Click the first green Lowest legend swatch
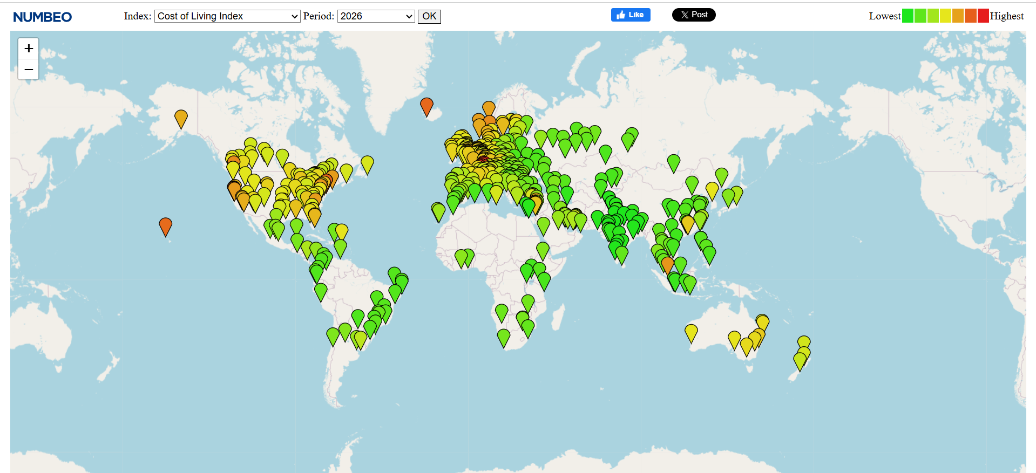This screenshot has height=473, width=1036. coord(908,16)
